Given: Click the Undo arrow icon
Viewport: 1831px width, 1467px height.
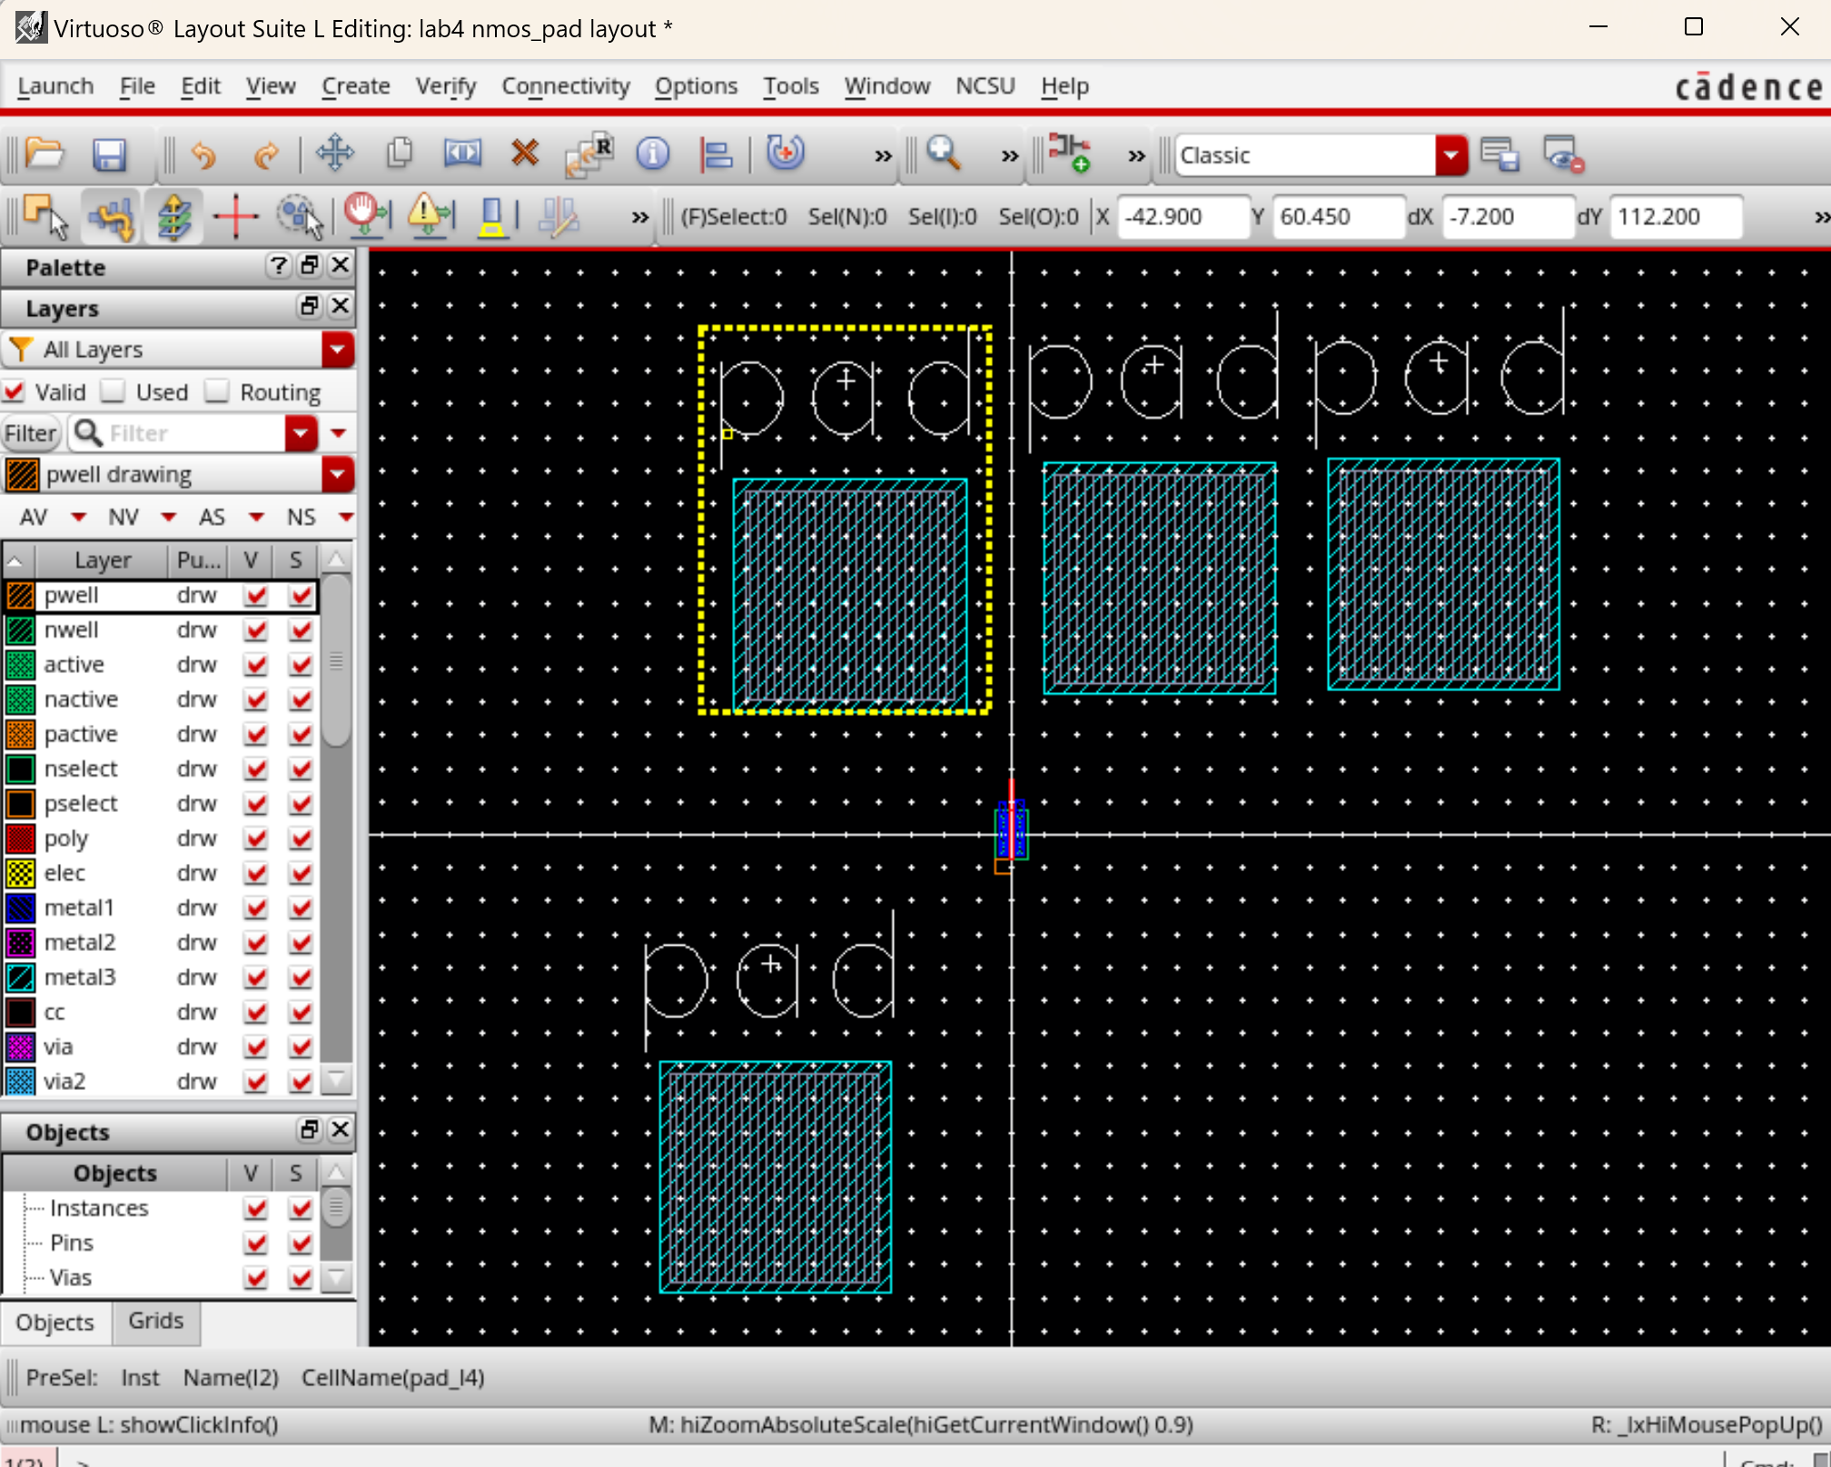Looking at the screenshot, I should pos(203,154).
